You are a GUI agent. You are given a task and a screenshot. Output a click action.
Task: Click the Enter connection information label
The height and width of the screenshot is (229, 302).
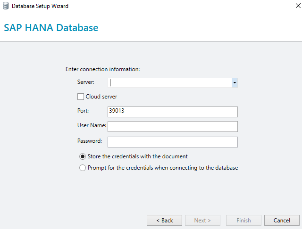tap(103, 69)
